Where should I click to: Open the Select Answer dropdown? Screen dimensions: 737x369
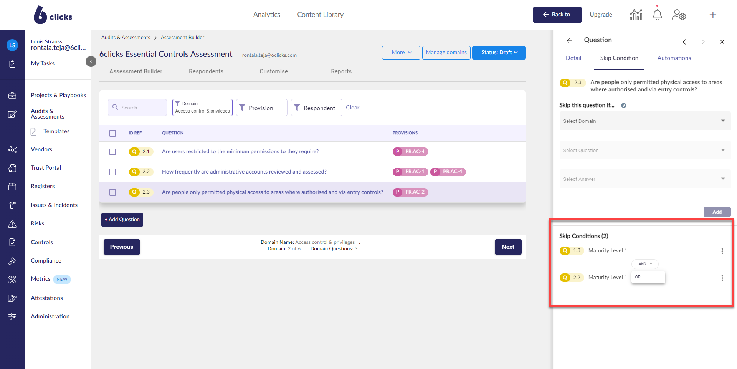point(645,179)
